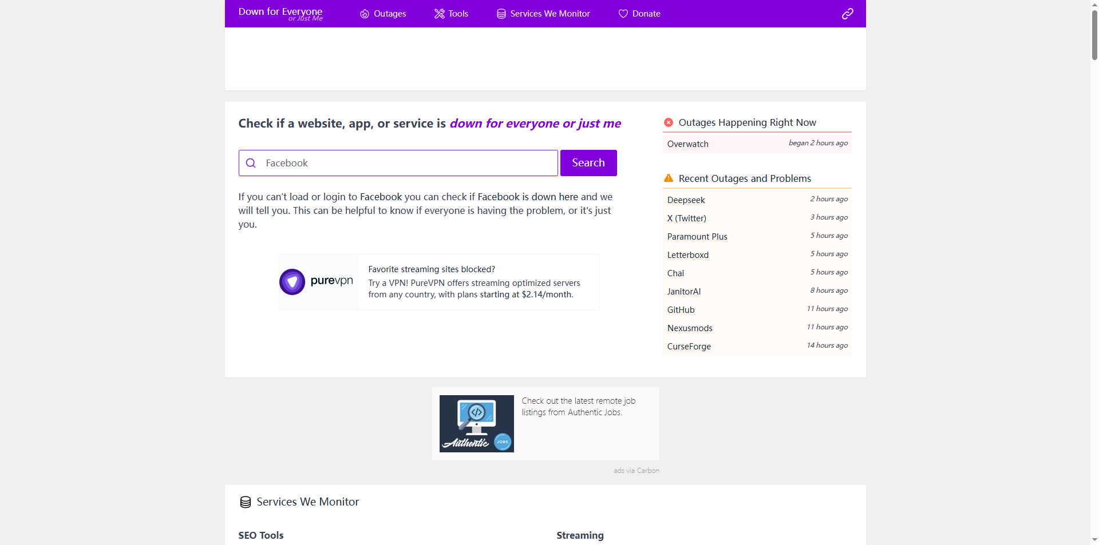Click the Down for Everyone logo
This screenshot has height=545, width=1099.
click(280, 14)
